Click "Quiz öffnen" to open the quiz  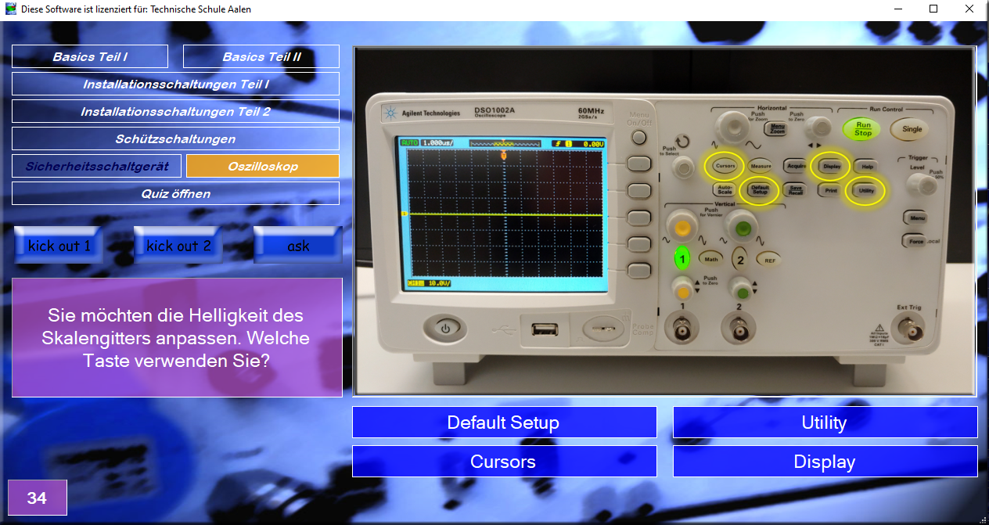(175, 193)
